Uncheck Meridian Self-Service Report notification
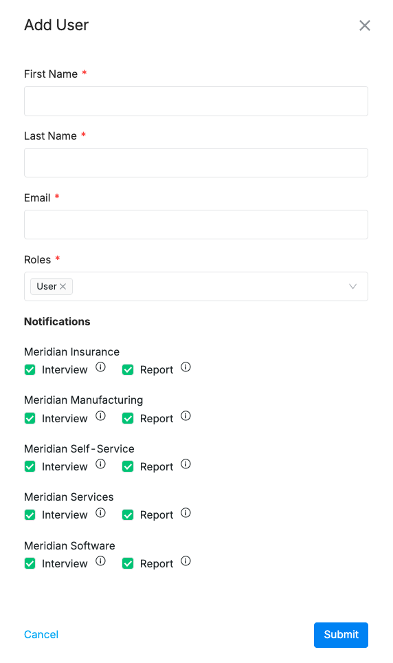Screen dimensions: 393x663 pyautogui.click(x=128, y=467)
